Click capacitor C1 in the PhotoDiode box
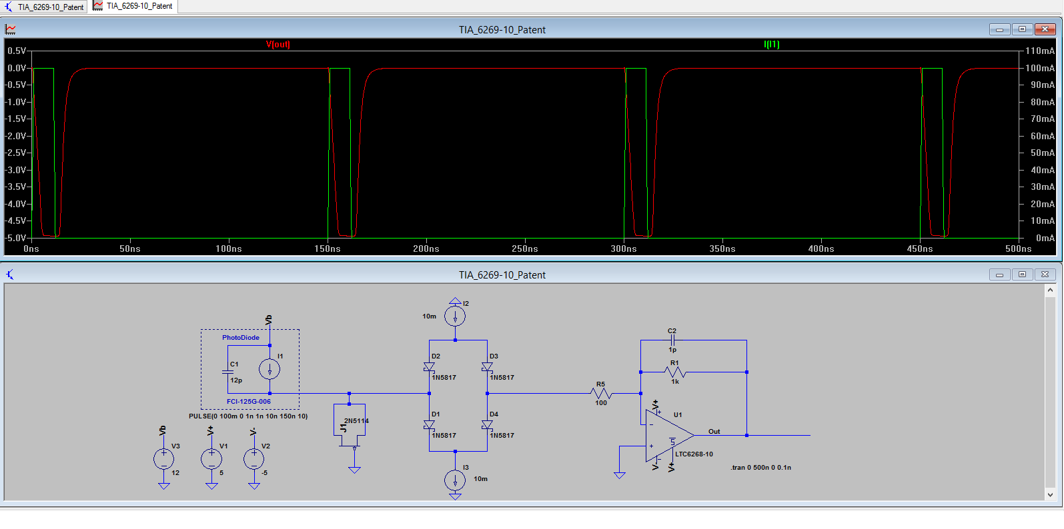Image resolution: width=1064 pixels, height=529 pixels. [227, 372]
